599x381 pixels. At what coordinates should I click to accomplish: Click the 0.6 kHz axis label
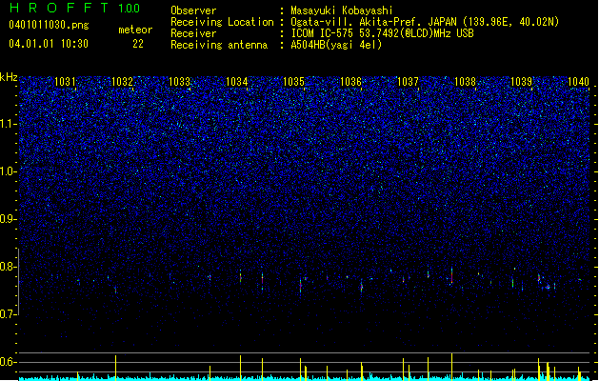pos(8,362)
